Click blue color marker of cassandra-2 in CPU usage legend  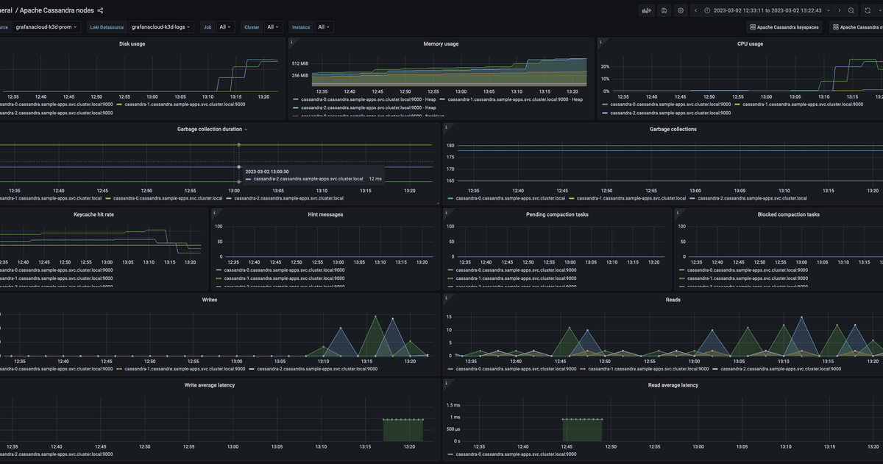point(606,113)
